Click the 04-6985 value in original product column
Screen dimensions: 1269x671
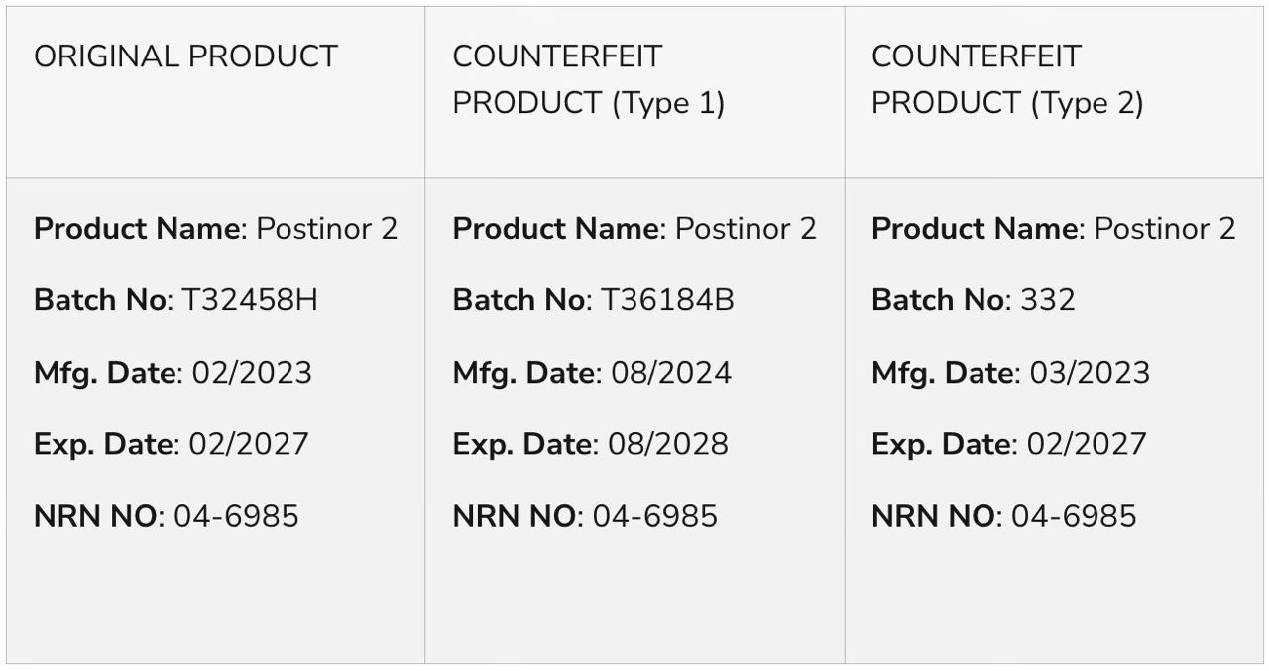tap(236, 516)
